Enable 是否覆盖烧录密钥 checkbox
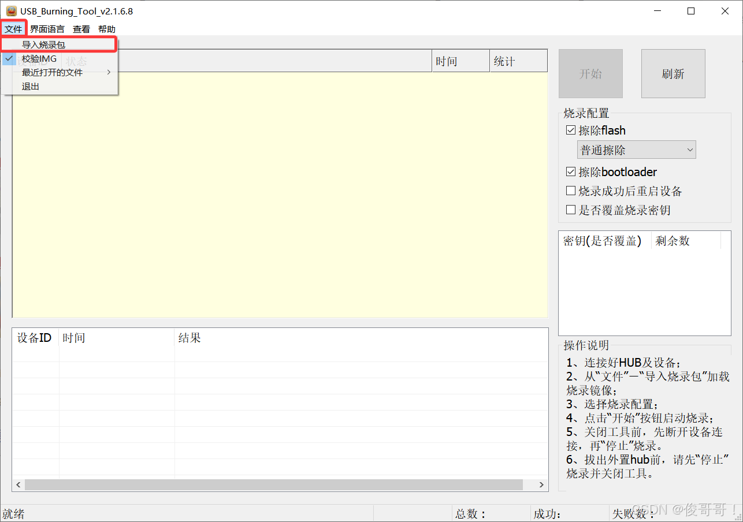 tap(571, 210)
